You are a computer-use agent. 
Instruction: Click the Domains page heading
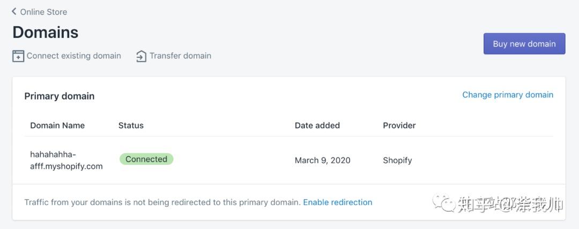(46, 33)
